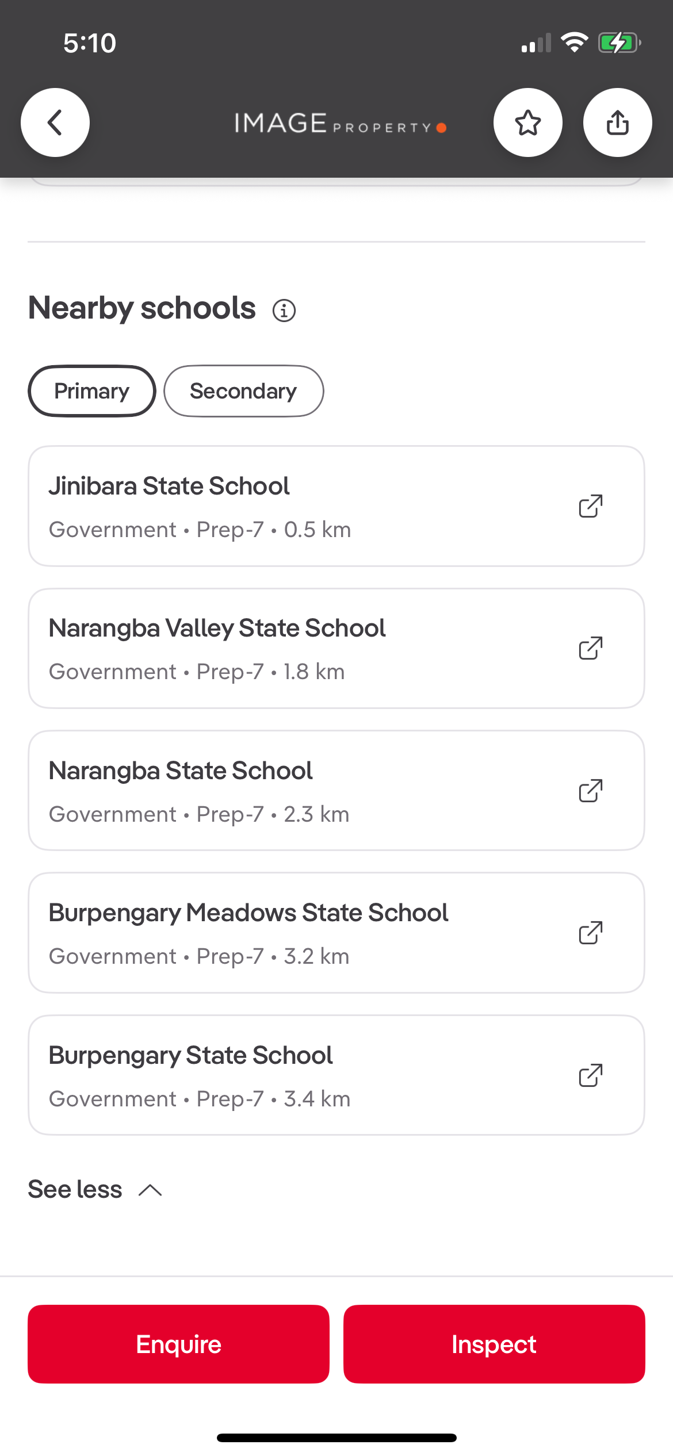Tap the Jinibara State School name
Viewport: 673px width, 1456px height.
pos(169,486)
